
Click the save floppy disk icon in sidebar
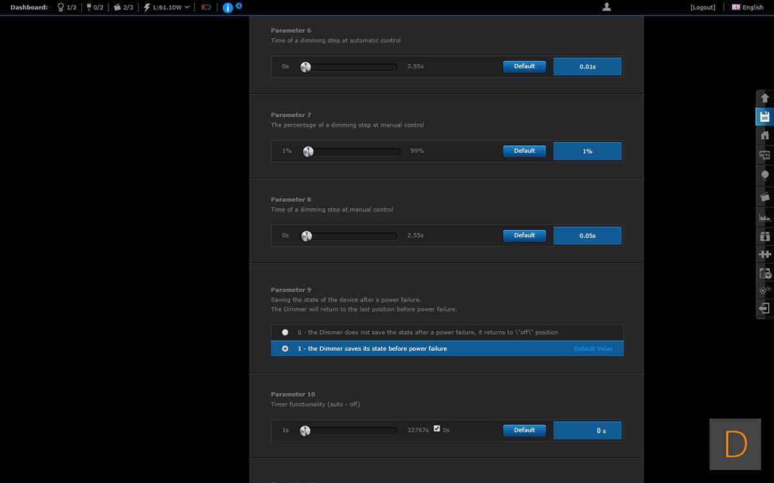tap(765, 117)
